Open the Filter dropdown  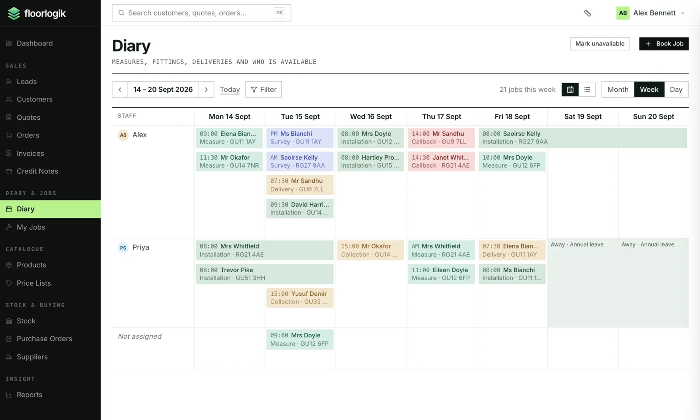pos(264,90)
